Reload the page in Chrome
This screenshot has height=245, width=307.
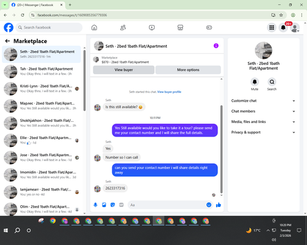point(23,15)
